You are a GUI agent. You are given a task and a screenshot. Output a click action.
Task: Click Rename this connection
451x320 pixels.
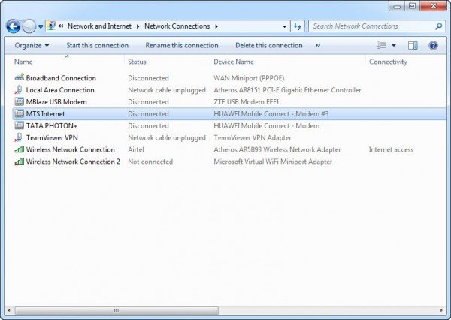pyautogui.click(x=182, y=46)
